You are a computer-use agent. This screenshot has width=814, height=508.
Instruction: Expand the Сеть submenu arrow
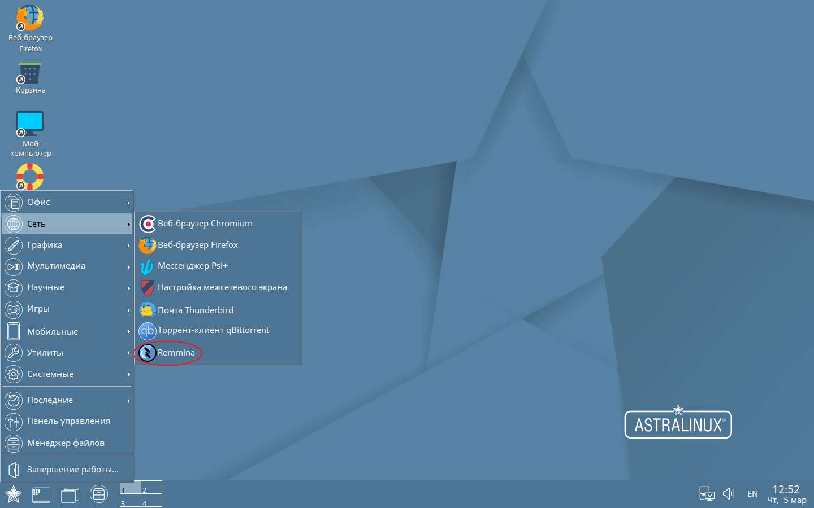129,224
